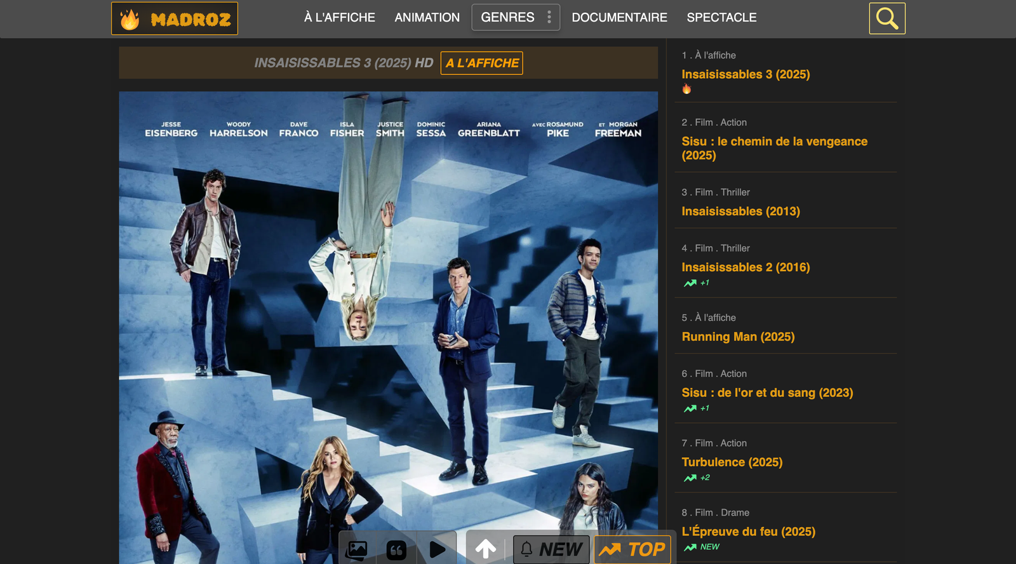This screenshot has width=1016, height=564.
Task: Expand the GENRES dropdown menu
Action: (x=515, y=18)
